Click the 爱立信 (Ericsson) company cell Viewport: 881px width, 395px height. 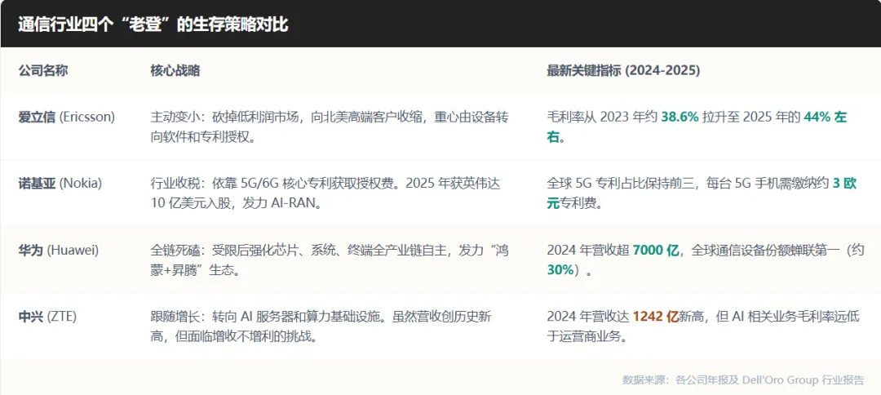pyautogui.click(x=67, y=117)
